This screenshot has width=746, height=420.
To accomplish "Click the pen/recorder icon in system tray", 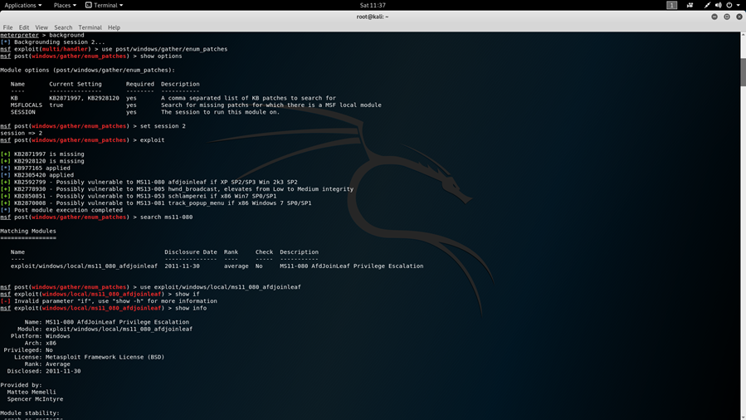I will (x=707, y=5).
